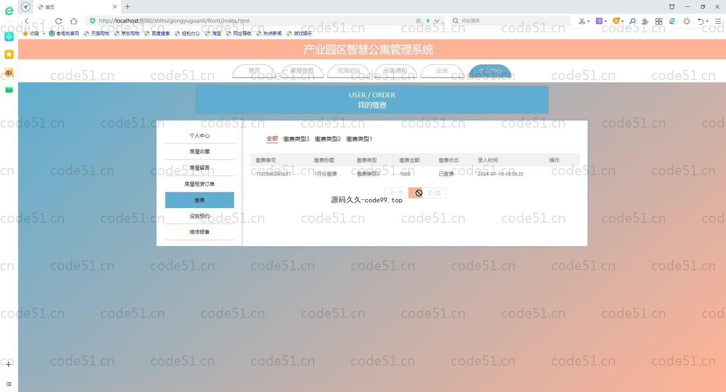
Task: Click the green browser logo icon
Action: (x=9, y=11)
